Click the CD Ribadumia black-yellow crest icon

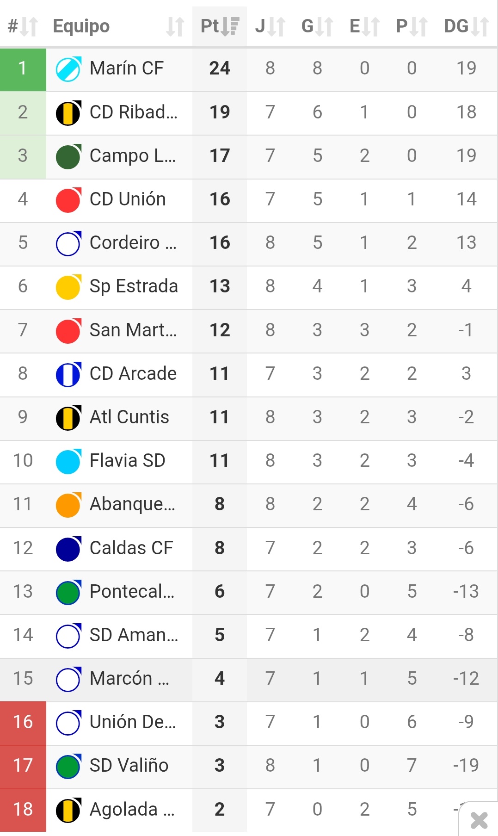pos(68,112)
